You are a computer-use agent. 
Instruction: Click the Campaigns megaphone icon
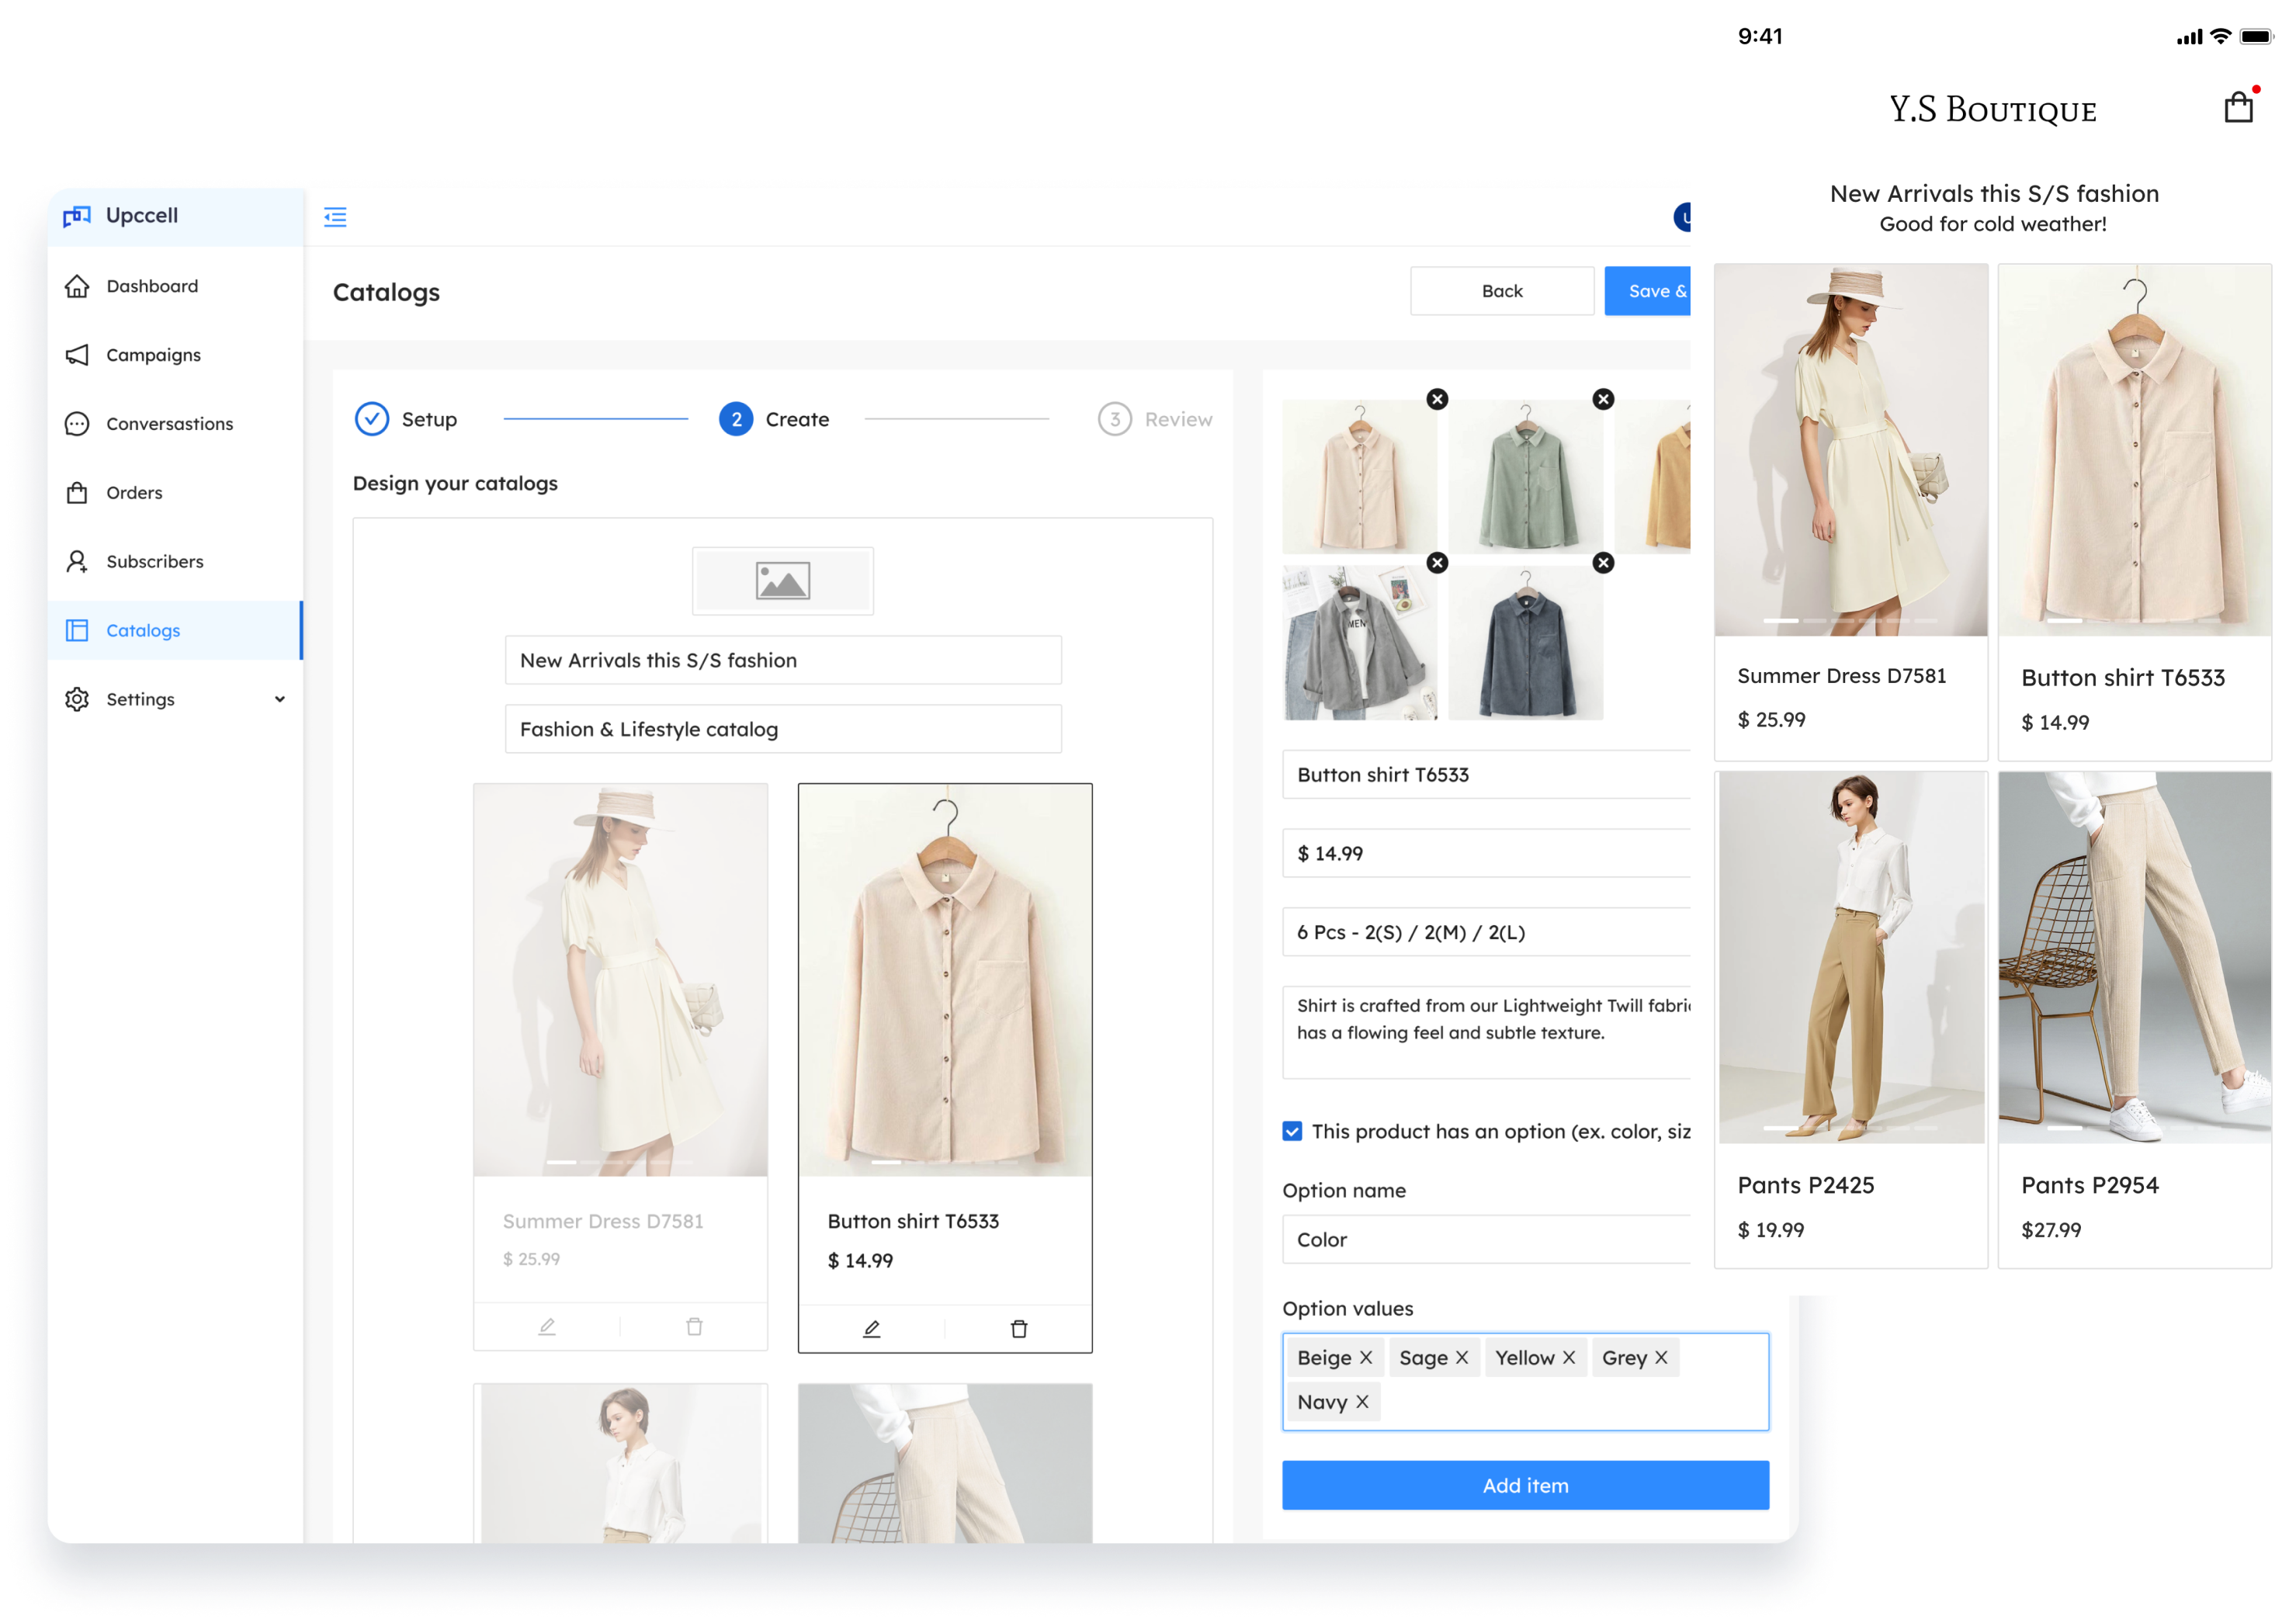tap(77, 355)
